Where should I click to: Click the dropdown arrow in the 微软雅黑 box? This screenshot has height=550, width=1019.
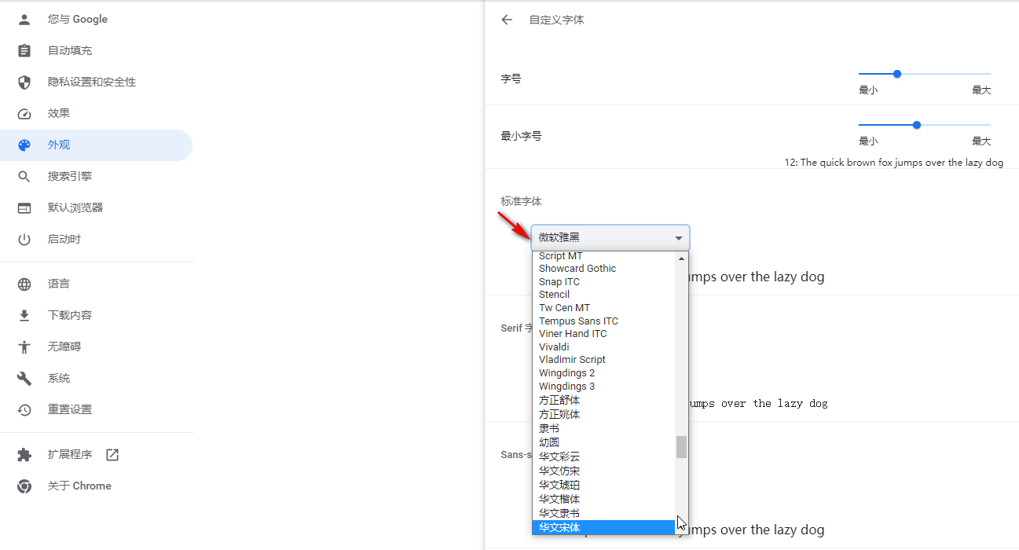[x=679, y=238]
